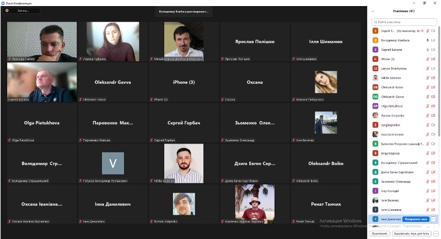Screen dimensions: 441x239
Task: Click the muted mic icon in Olga Pietukhova list row
Action: [x=428, y=106]
